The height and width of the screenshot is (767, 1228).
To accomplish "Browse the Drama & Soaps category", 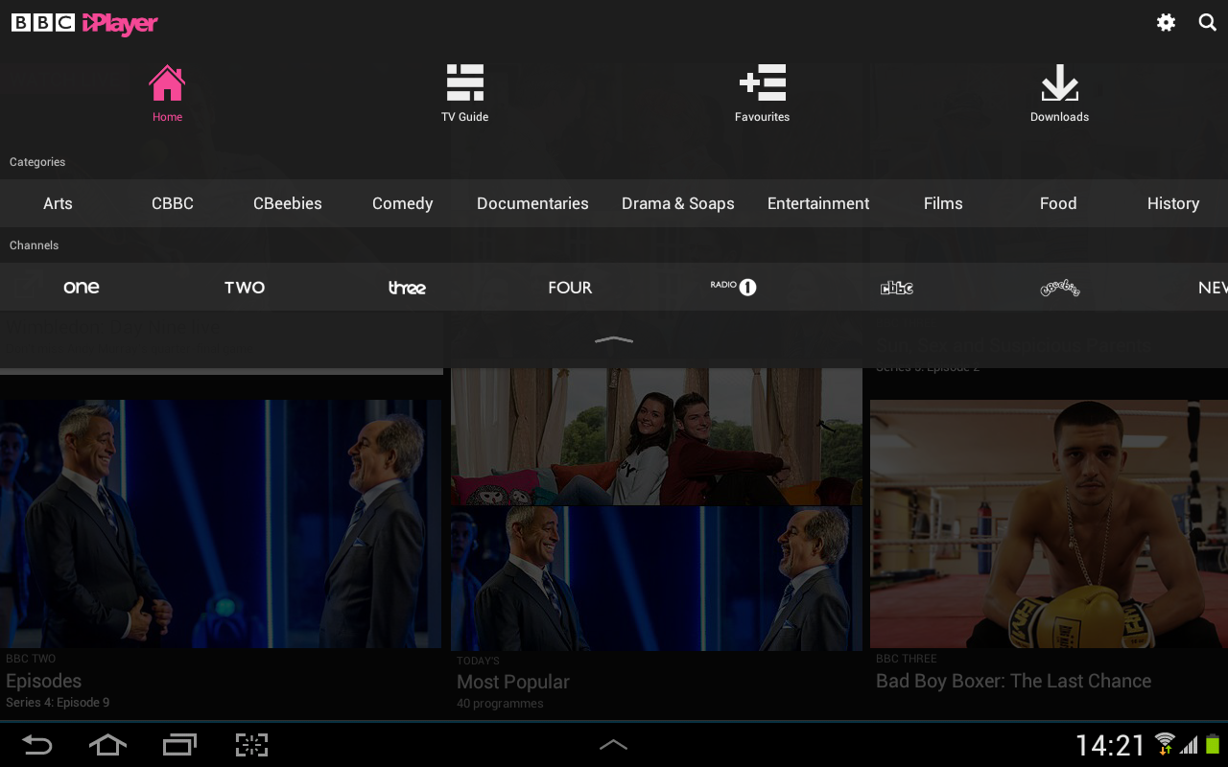I will pyautogui.click(x=678, y=203).
